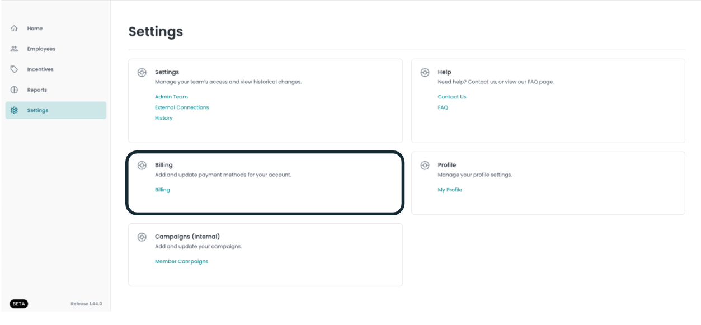Click the icon next to Help heading
Screen dimensions: 701x325
[425, 73]
